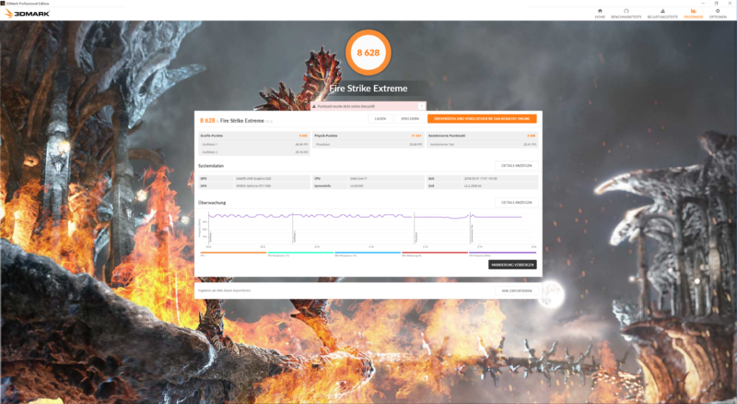
Task: Click the SystemInfo version entry
Action: (x=368, y=186)
